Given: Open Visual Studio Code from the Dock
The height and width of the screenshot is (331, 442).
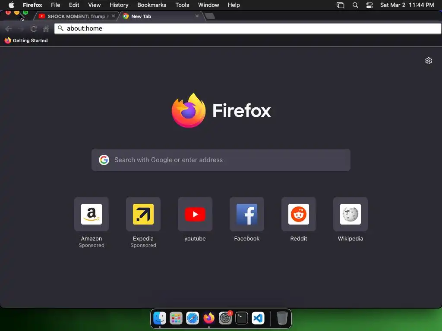Looking at the screenshot, I should [x=258, y=318].
